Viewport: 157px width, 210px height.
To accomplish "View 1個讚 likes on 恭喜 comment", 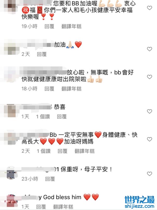I will (x=43, y=116).
